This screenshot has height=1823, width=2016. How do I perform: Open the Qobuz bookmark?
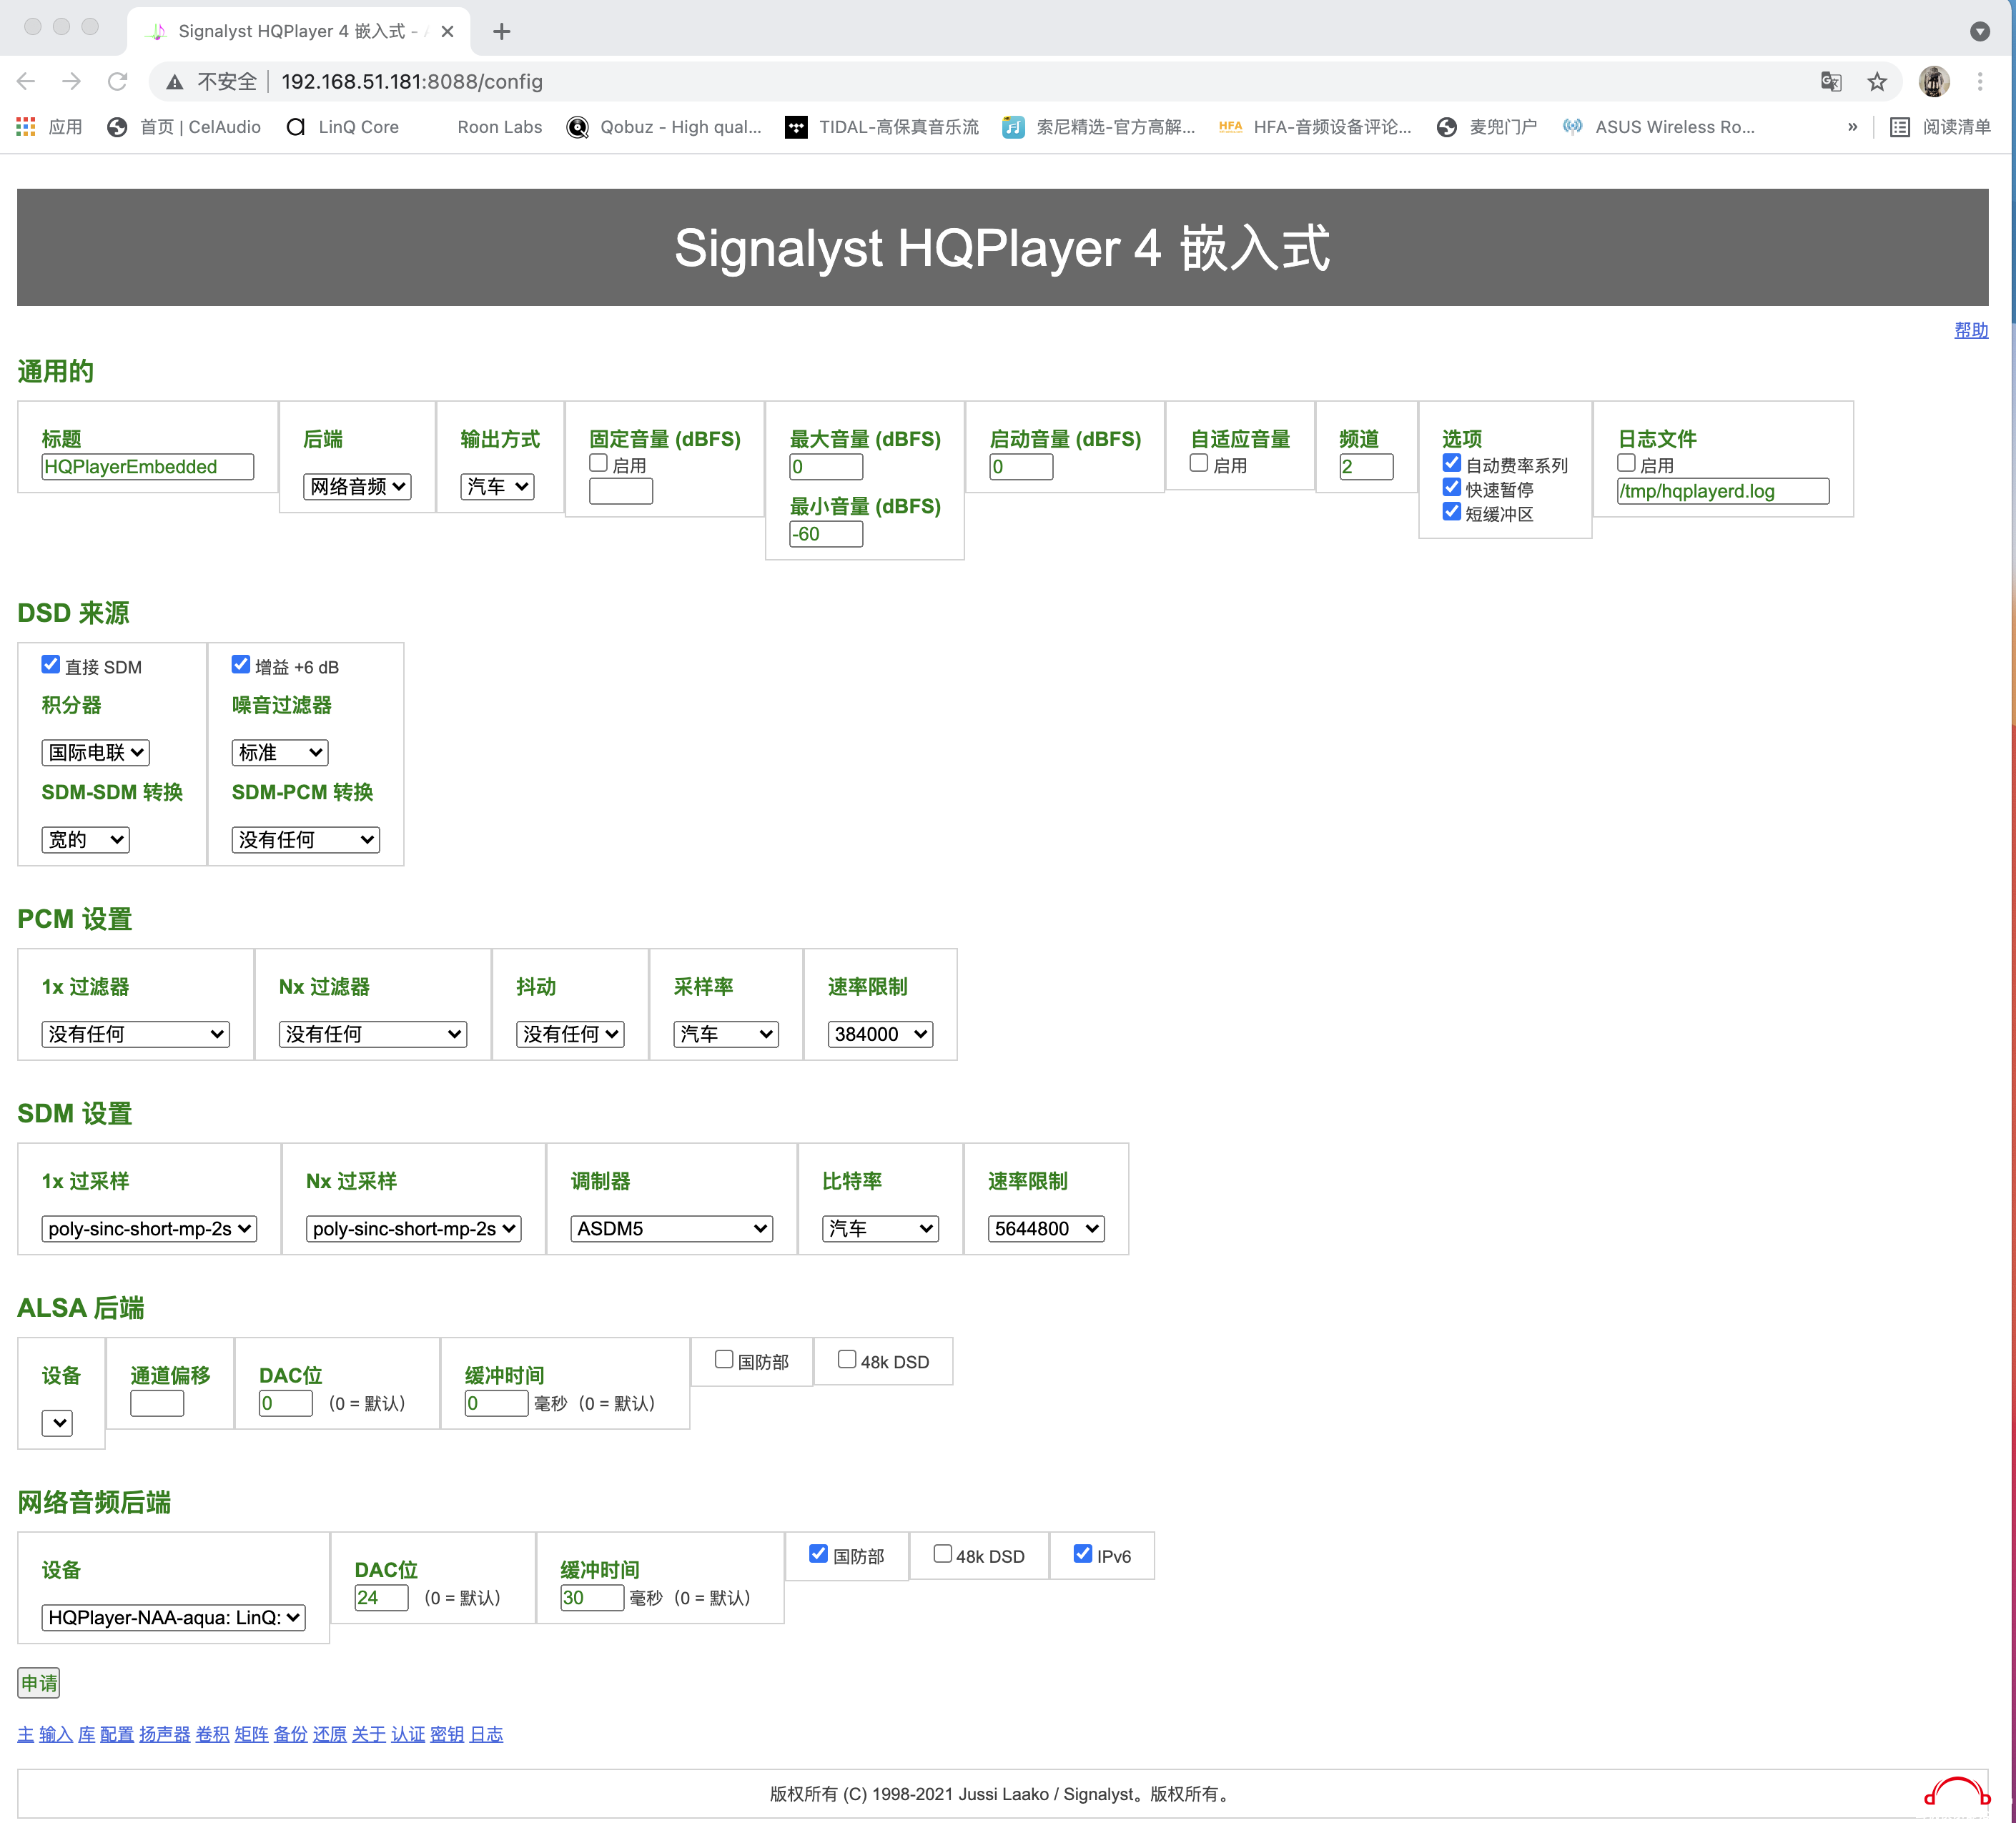tap(664, 127)
